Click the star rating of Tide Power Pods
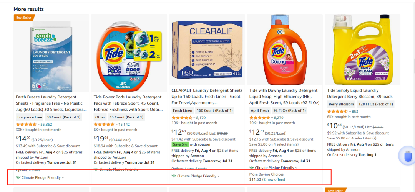This screenshot has width=415, height=192. [x=104, y=125]
